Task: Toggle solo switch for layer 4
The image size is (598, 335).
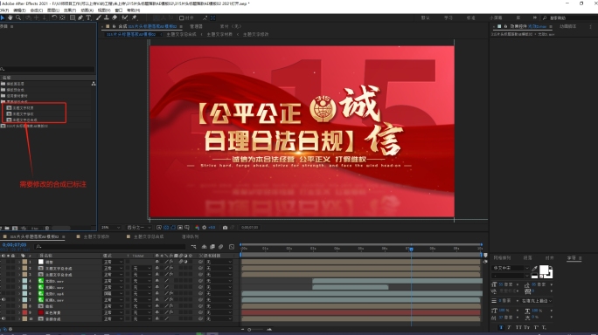Action: [x=9, y=281]
